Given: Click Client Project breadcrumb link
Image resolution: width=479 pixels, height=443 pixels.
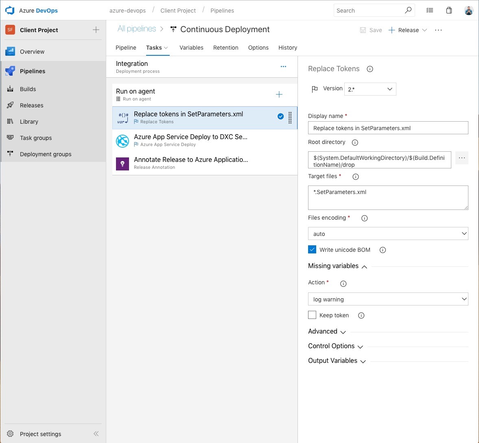Looking at the screenshot, I should coord(178,11).
